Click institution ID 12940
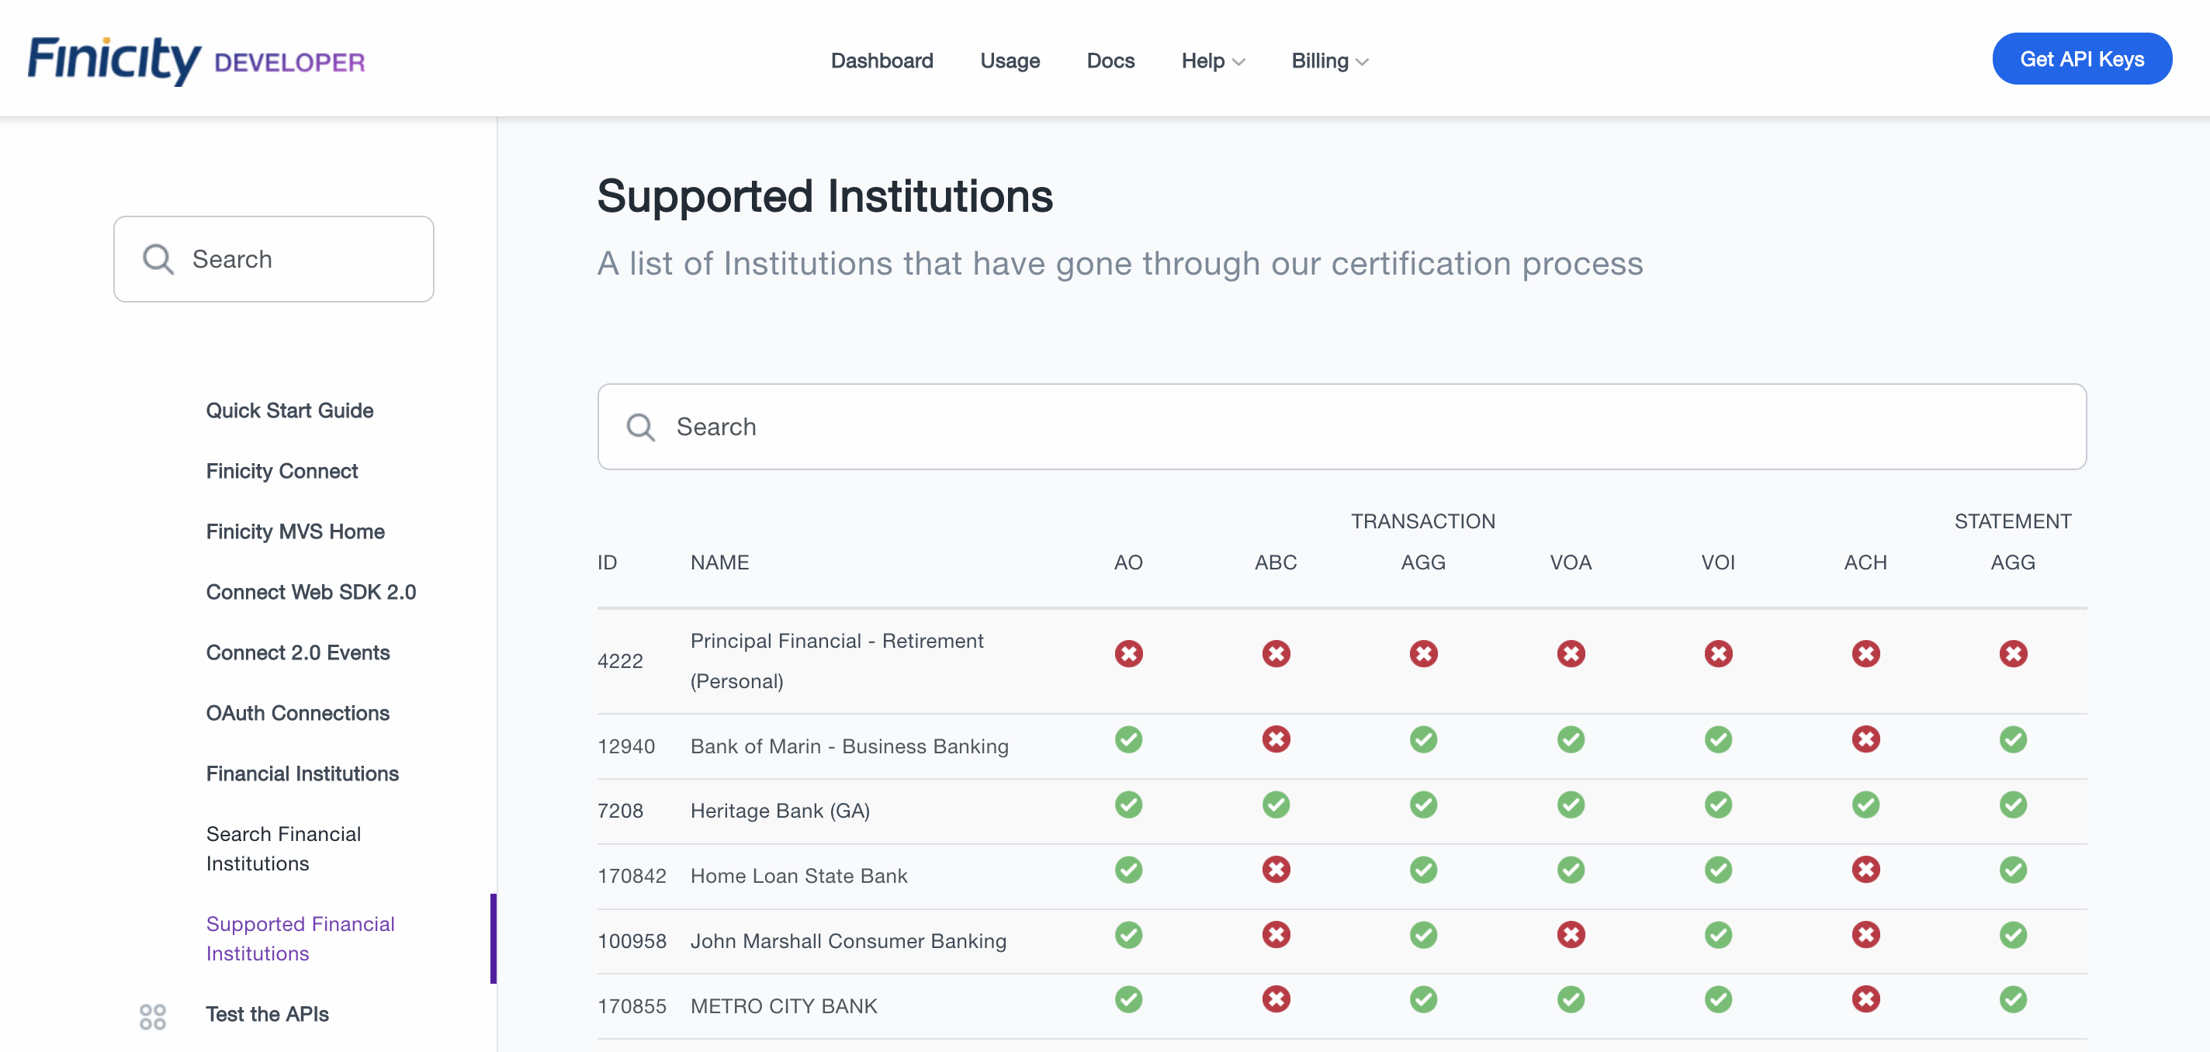2210x1052 pixels. (x=625, y=746)
